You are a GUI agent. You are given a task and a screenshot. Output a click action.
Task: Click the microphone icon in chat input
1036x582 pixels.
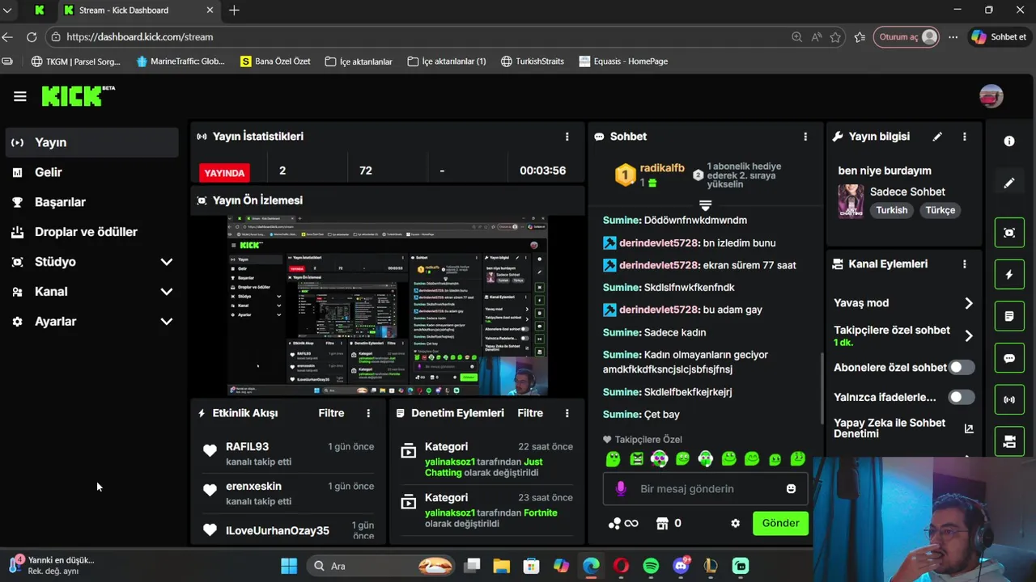(621, 488)
